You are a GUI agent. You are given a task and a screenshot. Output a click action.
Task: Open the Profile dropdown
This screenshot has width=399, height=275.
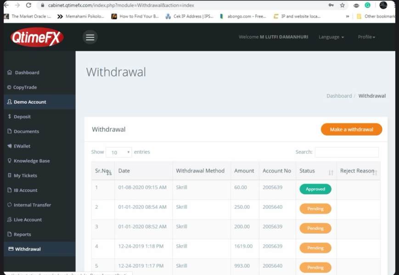click(366, 37)
